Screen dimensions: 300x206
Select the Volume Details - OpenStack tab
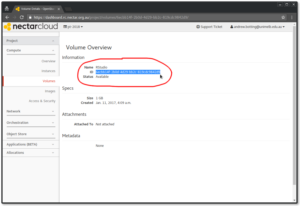coord(36,8)
